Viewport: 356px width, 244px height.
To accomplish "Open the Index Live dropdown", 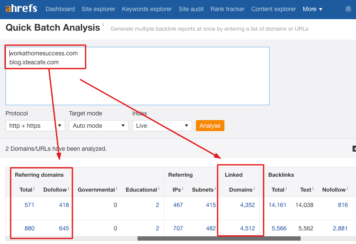I will pyautogui.click(x=162, y=126).
